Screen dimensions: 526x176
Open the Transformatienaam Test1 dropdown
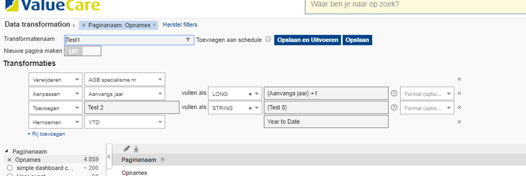pos(188,40)
